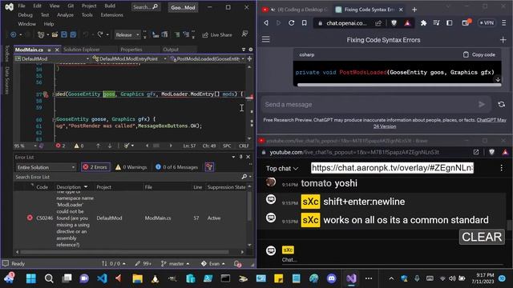Click Brave Shields lion icon in chat.openai address bar
Viewport: 513px width, 288px height.
(394, 23)
